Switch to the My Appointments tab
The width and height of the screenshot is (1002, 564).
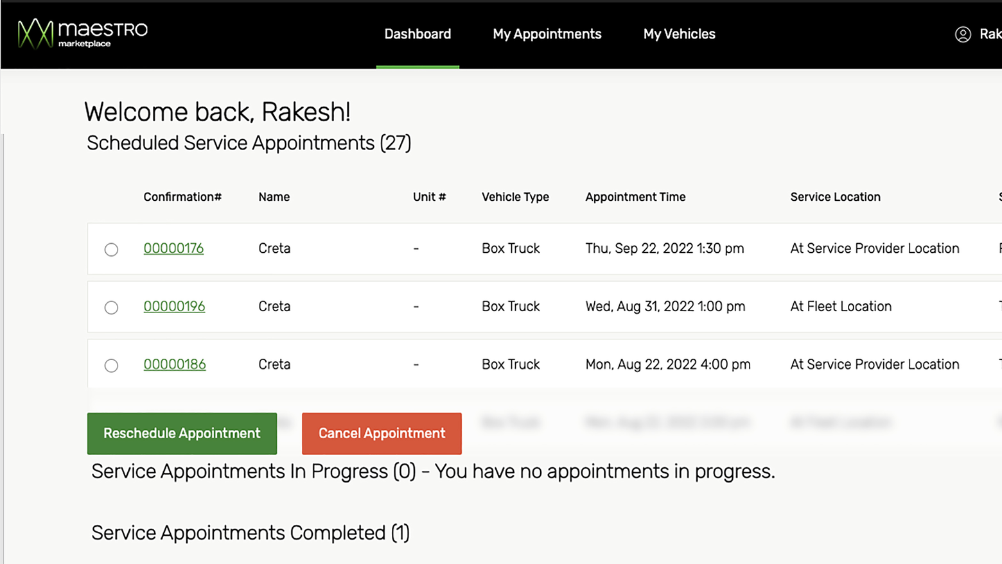click(547, 34)
